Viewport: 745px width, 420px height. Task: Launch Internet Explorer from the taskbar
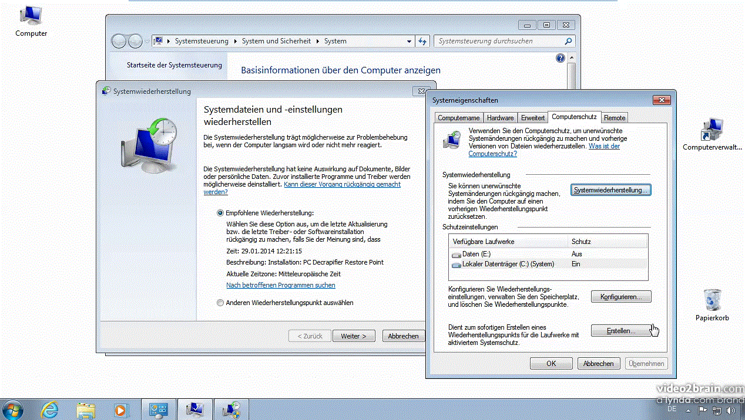50,409
